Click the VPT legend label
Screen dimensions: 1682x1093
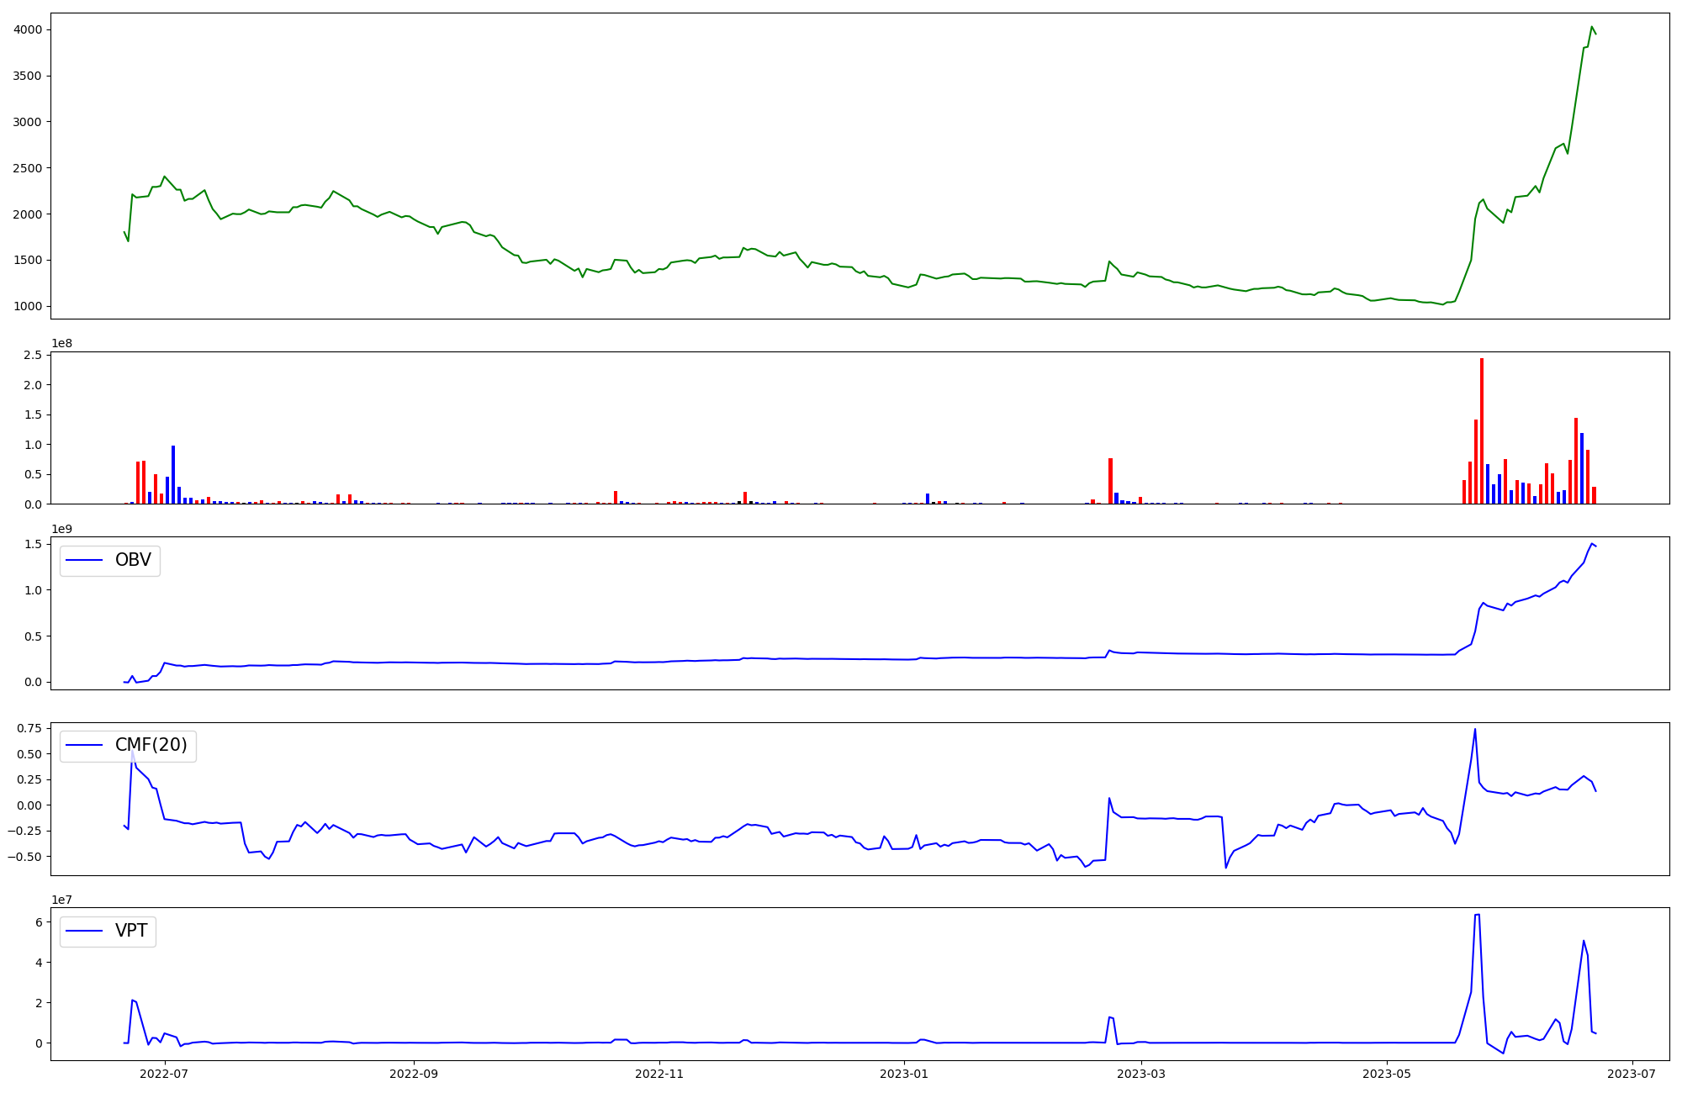coord(131,931)
